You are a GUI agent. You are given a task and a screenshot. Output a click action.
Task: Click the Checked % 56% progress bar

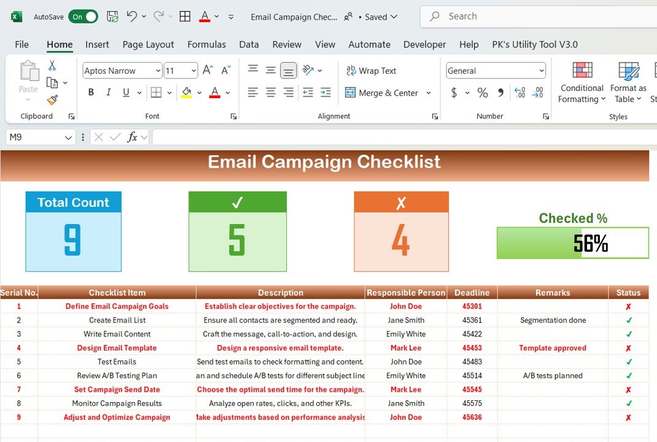572,243
